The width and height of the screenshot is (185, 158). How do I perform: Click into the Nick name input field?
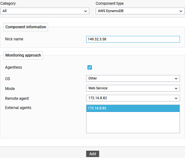click(x=133, y=39)
